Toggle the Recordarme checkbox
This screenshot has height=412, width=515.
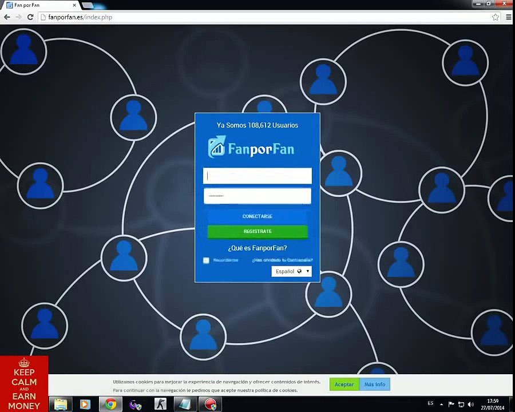(206, 260)
